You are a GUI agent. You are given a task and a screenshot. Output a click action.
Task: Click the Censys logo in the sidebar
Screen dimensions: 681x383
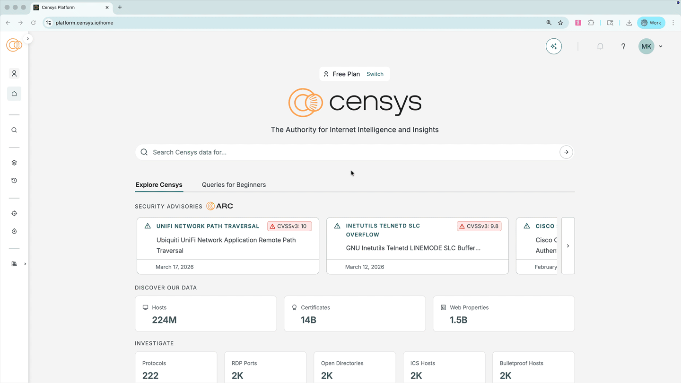[x=14, y=45]
